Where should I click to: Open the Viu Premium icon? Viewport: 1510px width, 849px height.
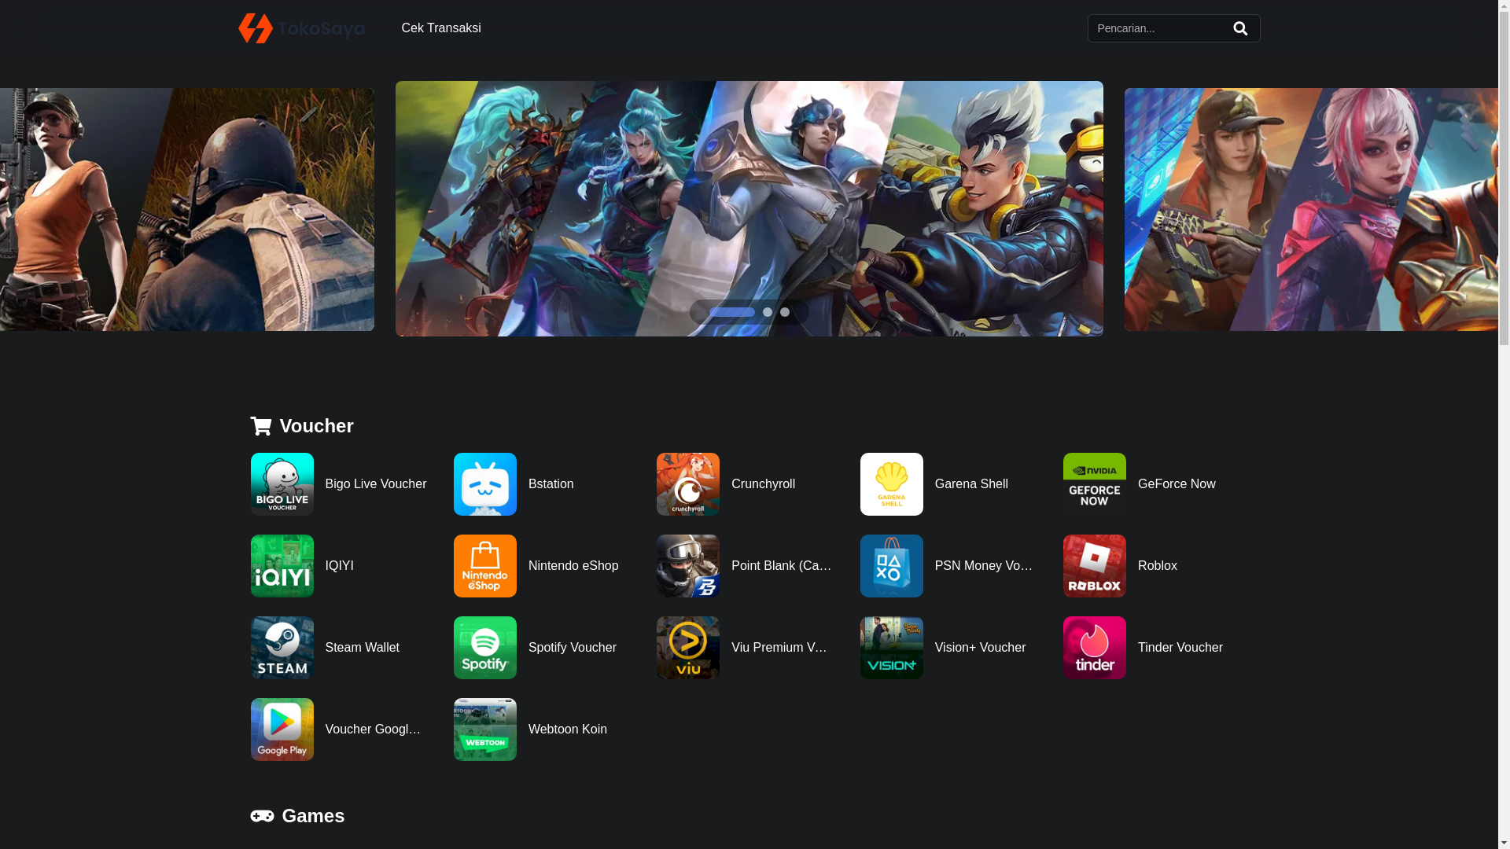[688, 648]
